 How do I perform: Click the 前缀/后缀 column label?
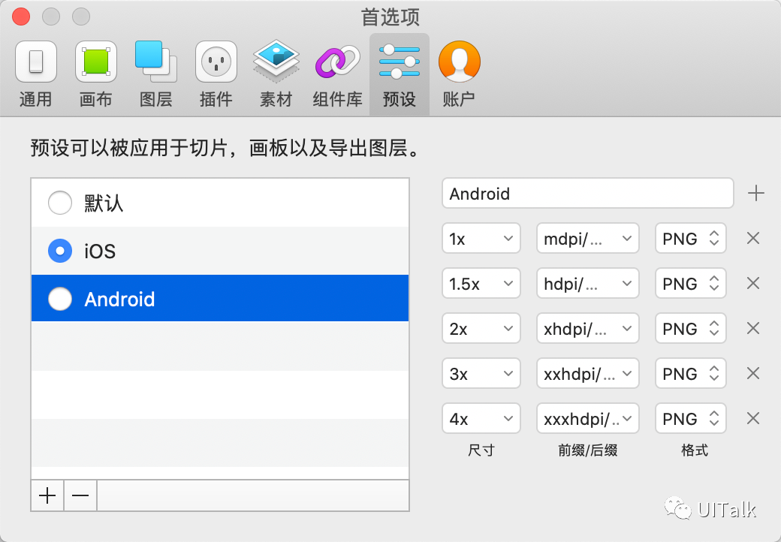click(x=588, y=450)
